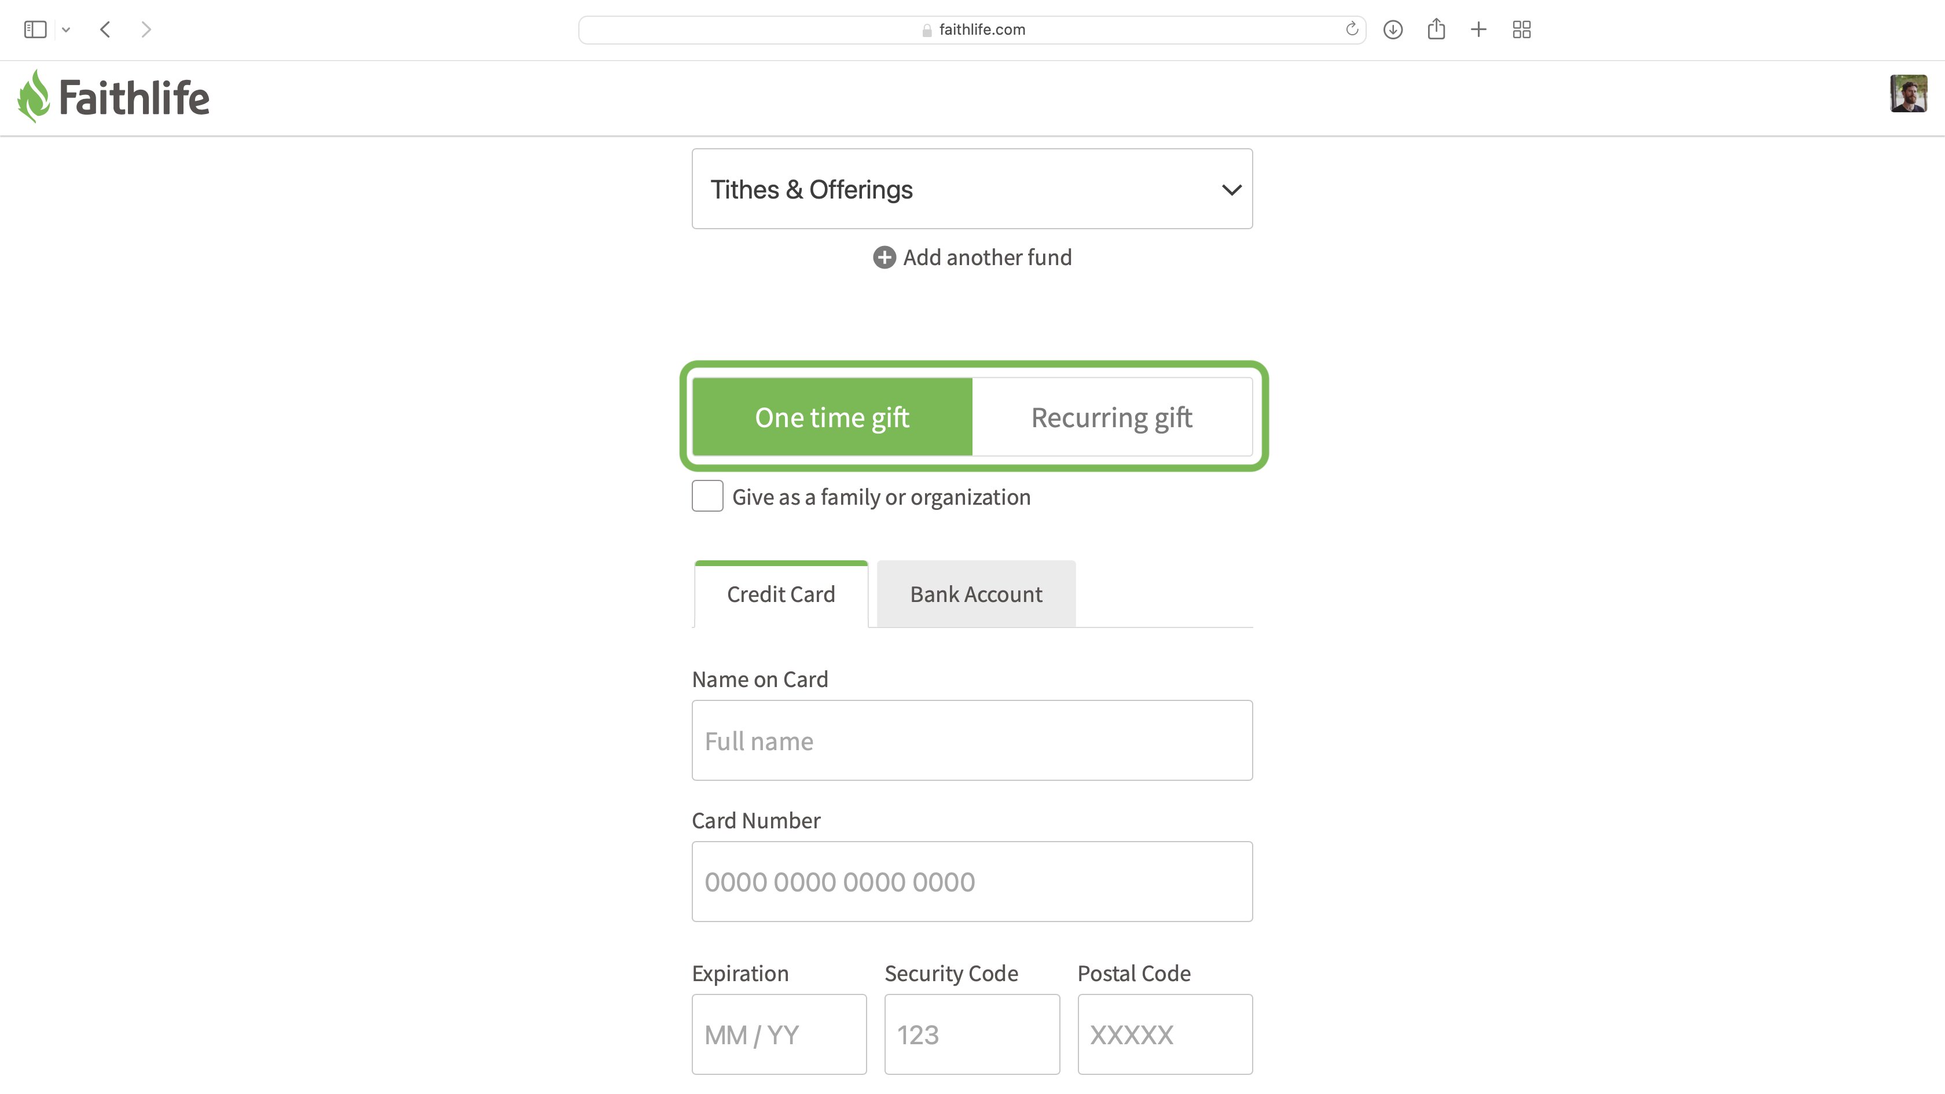
Task: Click the Faithlife logo
Action: tap(113, 97)
